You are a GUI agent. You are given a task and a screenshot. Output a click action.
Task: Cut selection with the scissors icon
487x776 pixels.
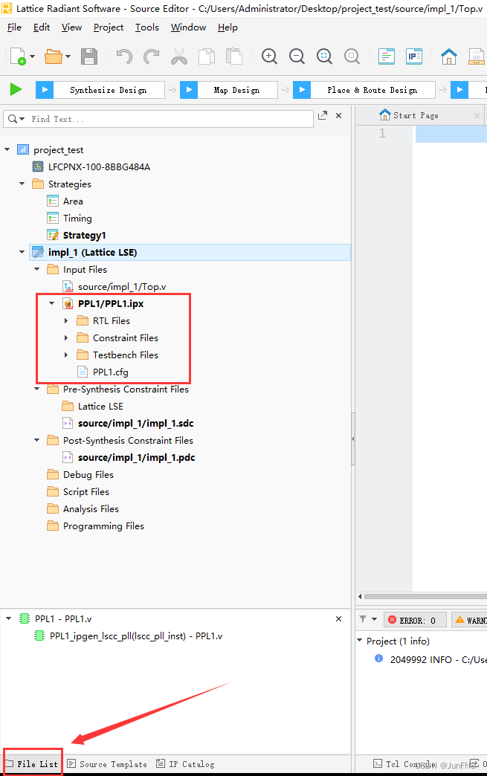click(179, 56)
